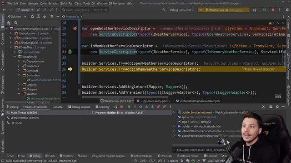
Task: Click the step over icon
Action: [140, 107]
